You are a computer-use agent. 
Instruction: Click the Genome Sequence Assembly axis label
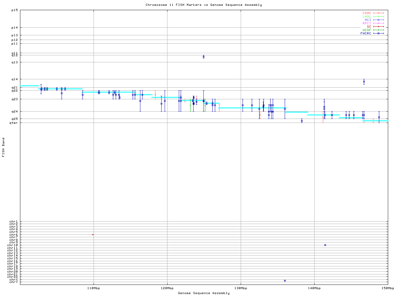(204, 293)
